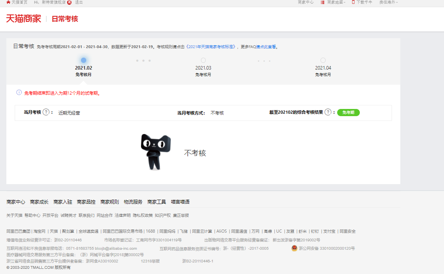Screen dimensions: 444x274
Task: Click the 浙公网安备 33010002000120号 link
Action: click(327, 249)
